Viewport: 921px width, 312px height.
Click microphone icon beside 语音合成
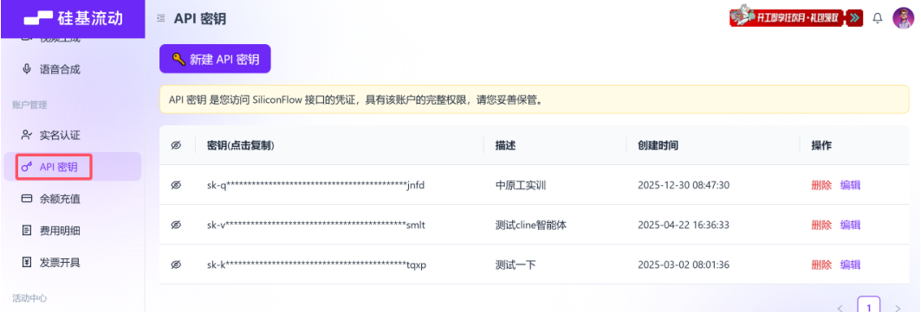click(x=27, y=70)
